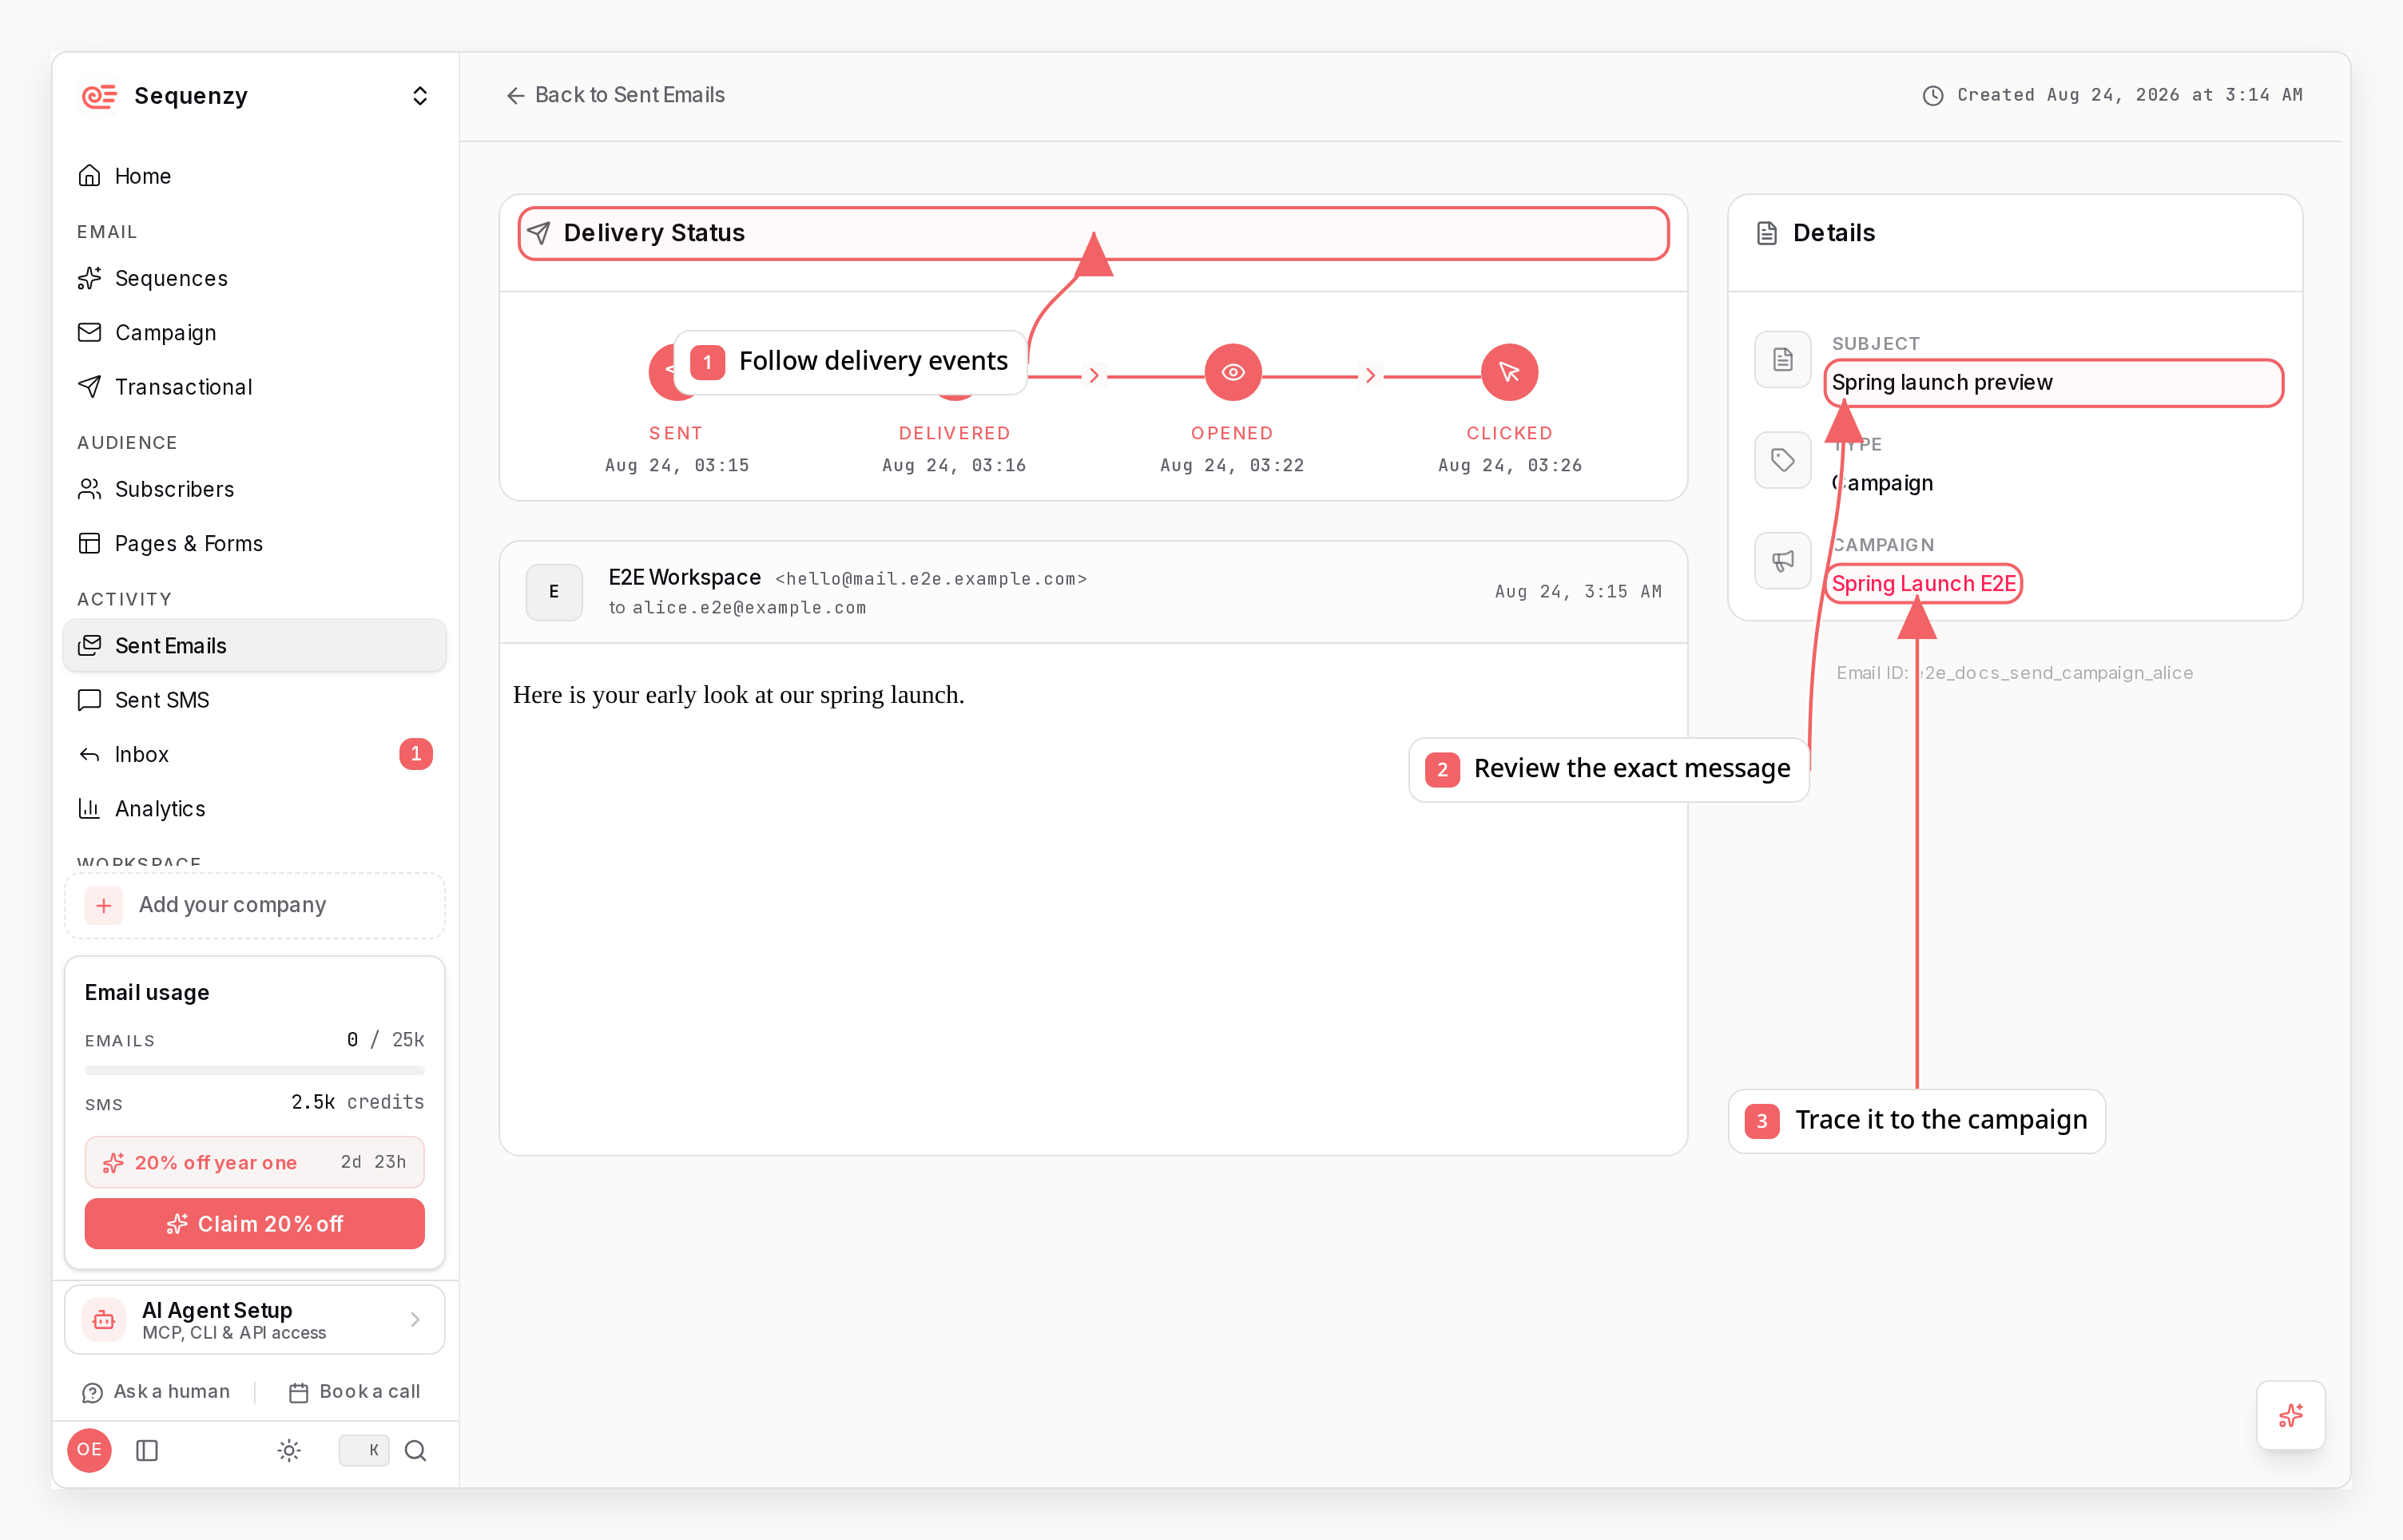
Task: Click the arrow between Opened and Clicked
Action: point(1370,376)
